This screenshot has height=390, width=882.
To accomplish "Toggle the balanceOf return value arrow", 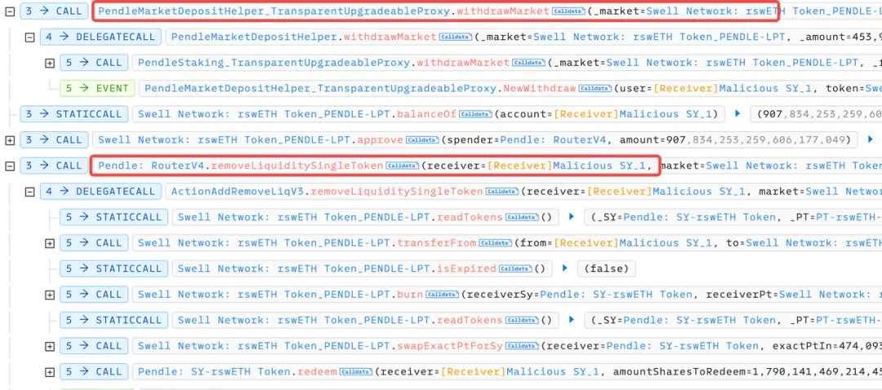I will tap(737, 114).
